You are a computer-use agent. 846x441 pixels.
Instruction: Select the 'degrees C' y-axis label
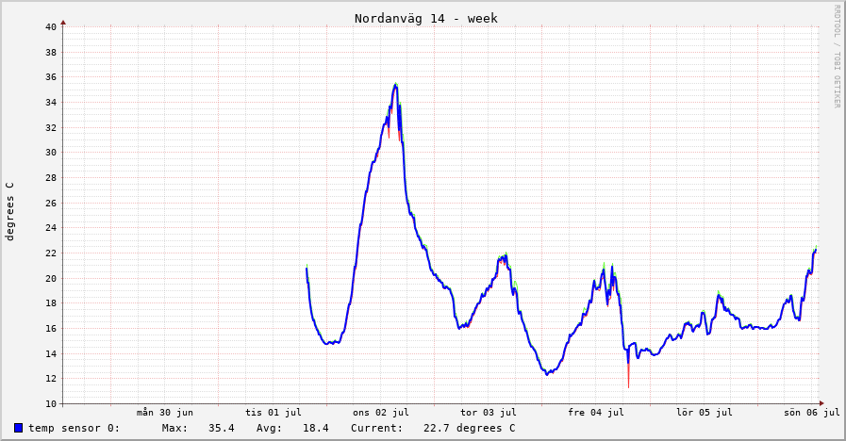[9, 211]
